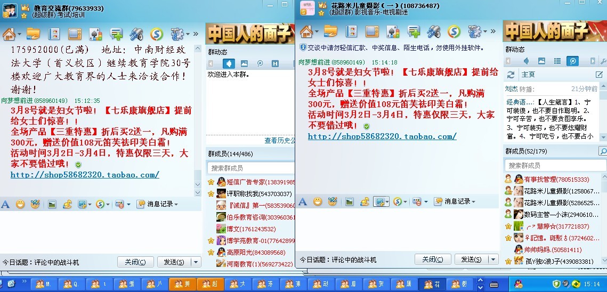Click the 关闭(C) button in left chat
Image resolution: width=607 pixels, height=292 pixels.
(x=138, y=262)
